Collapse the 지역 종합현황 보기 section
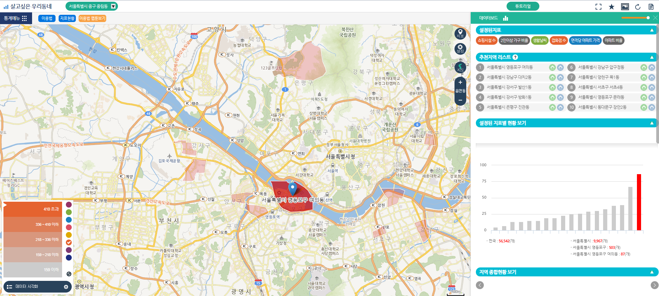659x296 pixels. coord(652,272)
